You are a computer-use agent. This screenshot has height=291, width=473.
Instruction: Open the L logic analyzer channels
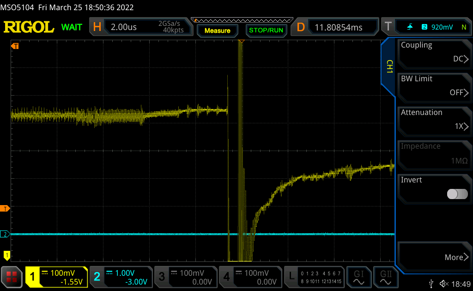315,277
